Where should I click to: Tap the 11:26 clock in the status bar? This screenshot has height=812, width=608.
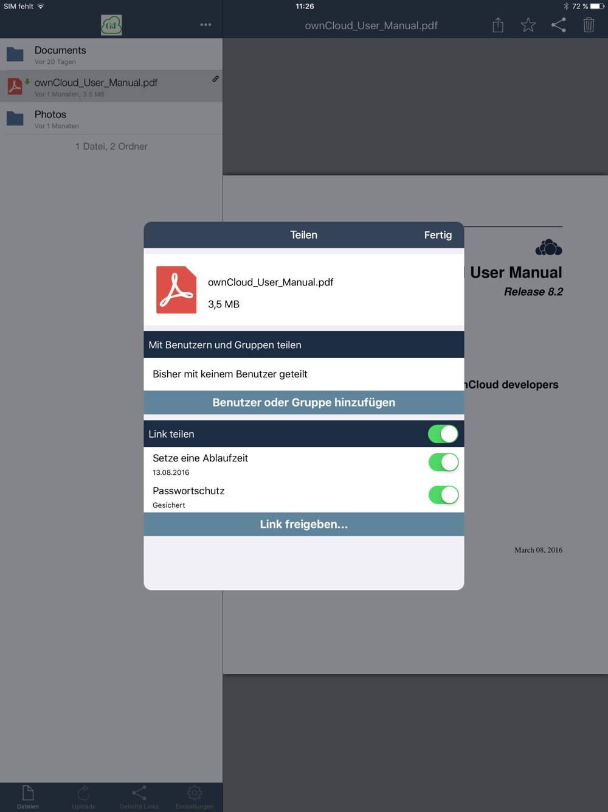(305, 6)
